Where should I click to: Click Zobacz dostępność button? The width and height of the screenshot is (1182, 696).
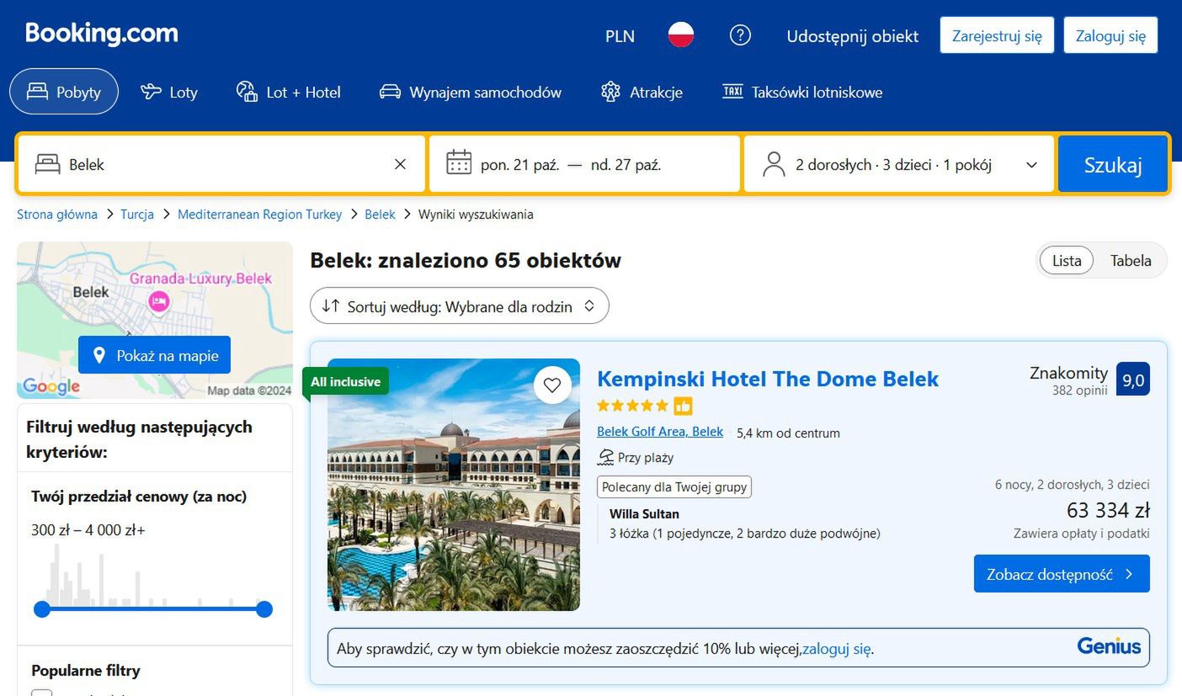[x=1062, y=574]
